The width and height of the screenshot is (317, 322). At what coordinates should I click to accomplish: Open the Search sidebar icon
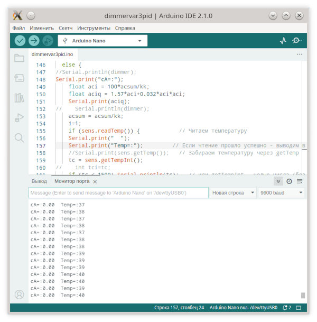coord(20,137)
